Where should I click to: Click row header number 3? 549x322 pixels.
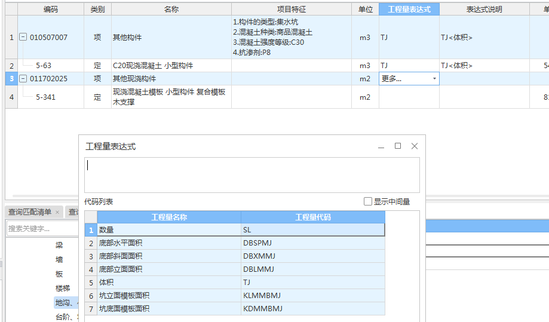pos(11,79)
